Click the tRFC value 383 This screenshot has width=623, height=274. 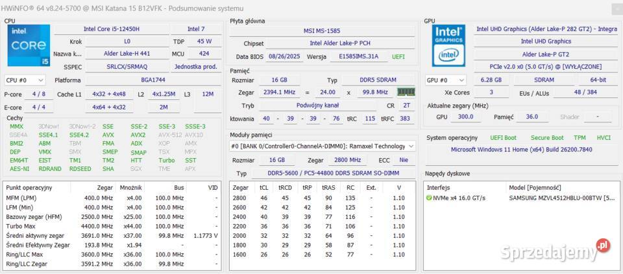(405, 119)
